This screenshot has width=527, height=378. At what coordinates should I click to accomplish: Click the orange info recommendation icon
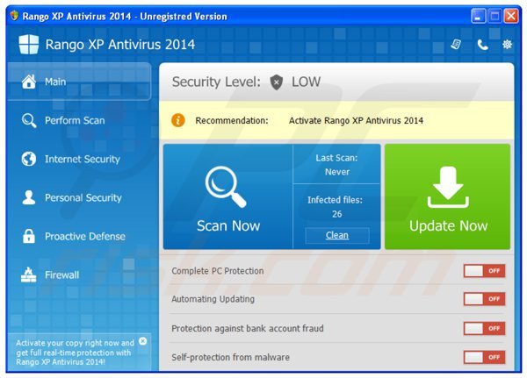coord(178,120)
